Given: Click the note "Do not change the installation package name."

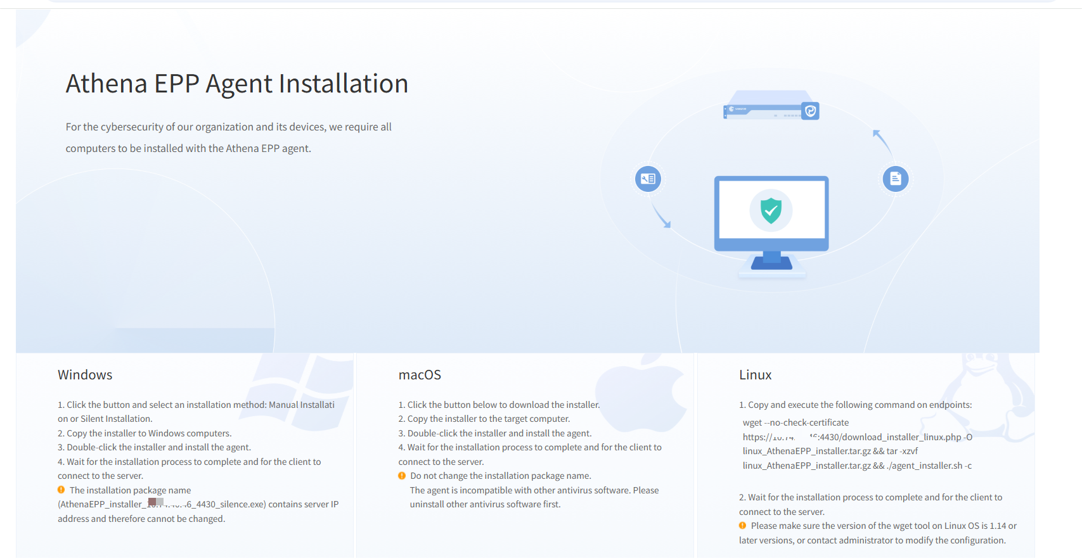Looking at the screenshot, I should (x=501, y=476).
